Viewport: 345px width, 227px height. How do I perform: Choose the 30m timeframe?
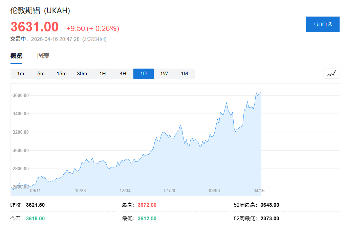tap(82, 73)
